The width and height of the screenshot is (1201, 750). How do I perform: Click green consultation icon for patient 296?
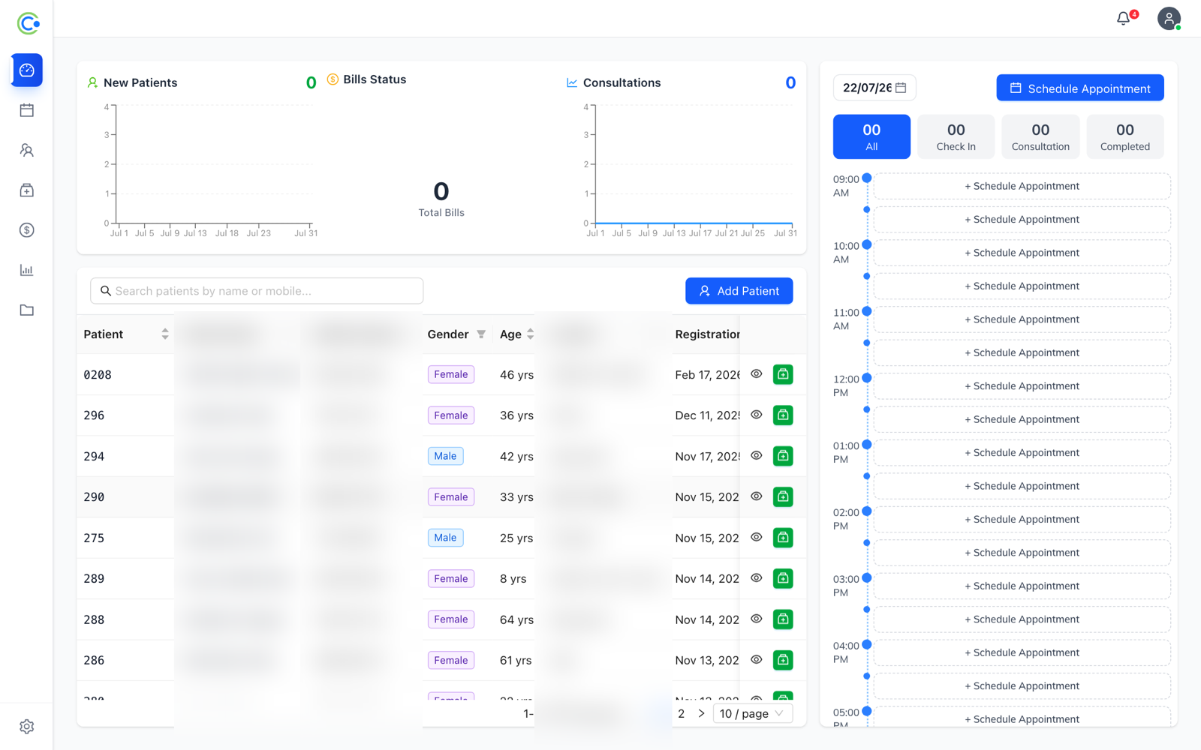tap(783, 415)
